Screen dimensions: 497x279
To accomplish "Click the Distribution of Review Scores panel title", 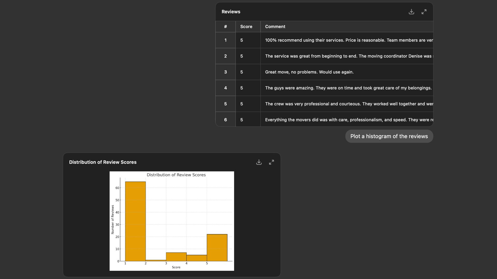I will (x=103, y=162).
